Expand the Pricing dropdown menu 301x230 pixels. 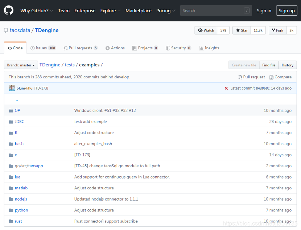tap(166, 11)
